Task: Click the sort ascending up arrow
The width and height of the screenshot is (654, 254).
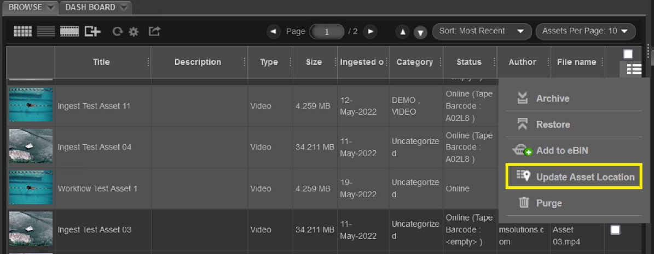Action: pos(402,32)
